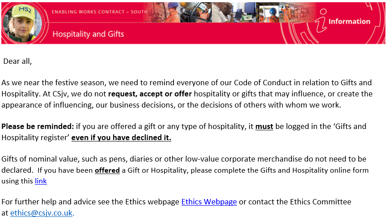Click the 'Dear all,' greeting line
The height and width of the screenshot is (220, 389).
pyautogui.click(x=17, y=62)
